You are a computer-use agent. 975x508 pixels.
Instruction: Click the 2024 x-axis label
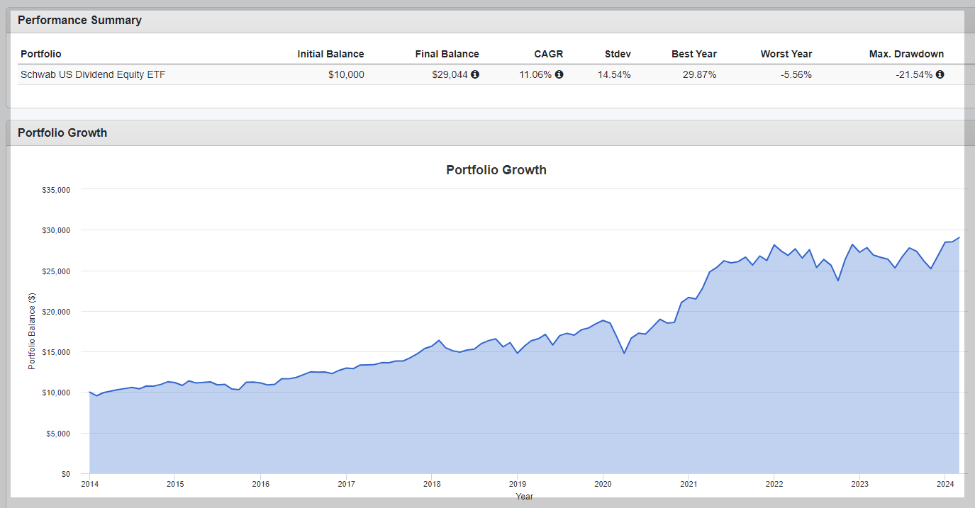945,485
